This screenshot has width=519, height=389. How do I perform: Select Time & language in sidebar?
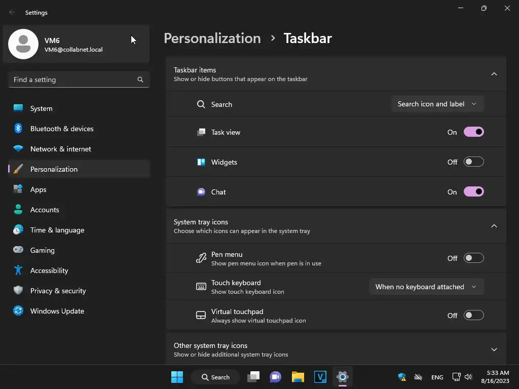[57, 230]
